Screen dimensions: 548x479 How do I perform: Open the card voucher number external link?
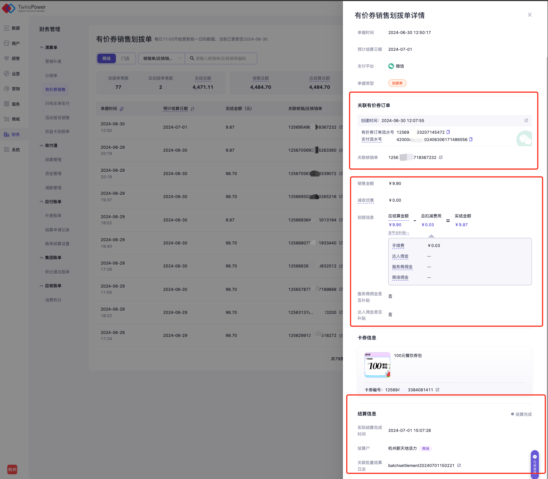pos(438,390)
